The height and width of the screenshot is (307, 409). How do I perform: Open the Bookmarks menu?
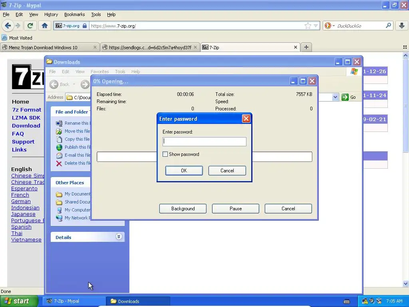(x=74, y=14)
